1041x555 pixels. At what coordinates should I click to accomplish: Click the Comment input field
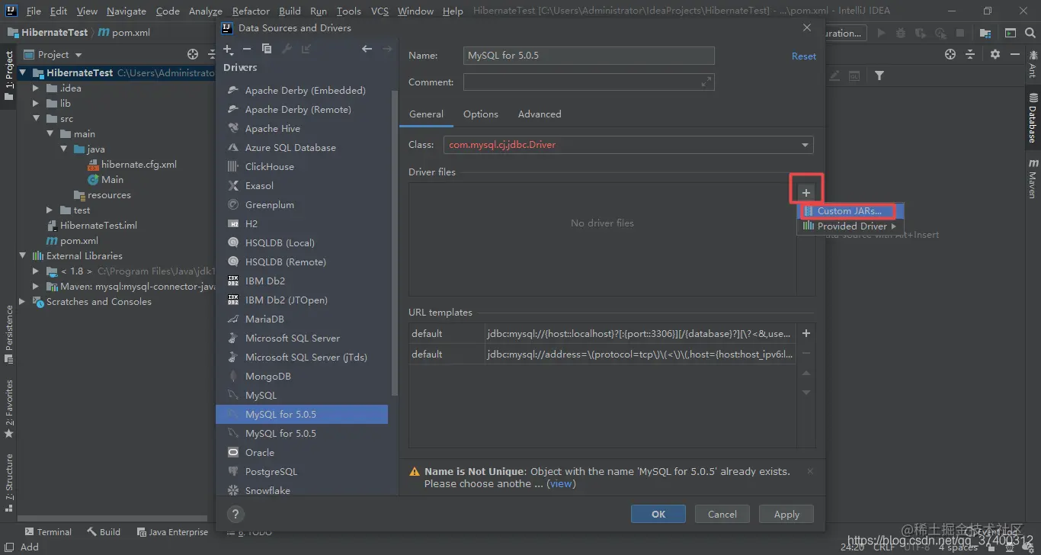pyautogui.click(x=589, y=82)
